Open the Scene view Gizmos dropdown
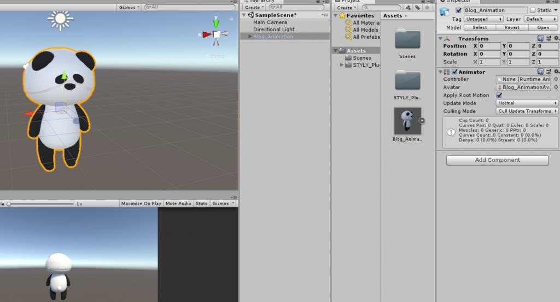Image resolution: width=560 pixels, height=302 pixels. 129,7
